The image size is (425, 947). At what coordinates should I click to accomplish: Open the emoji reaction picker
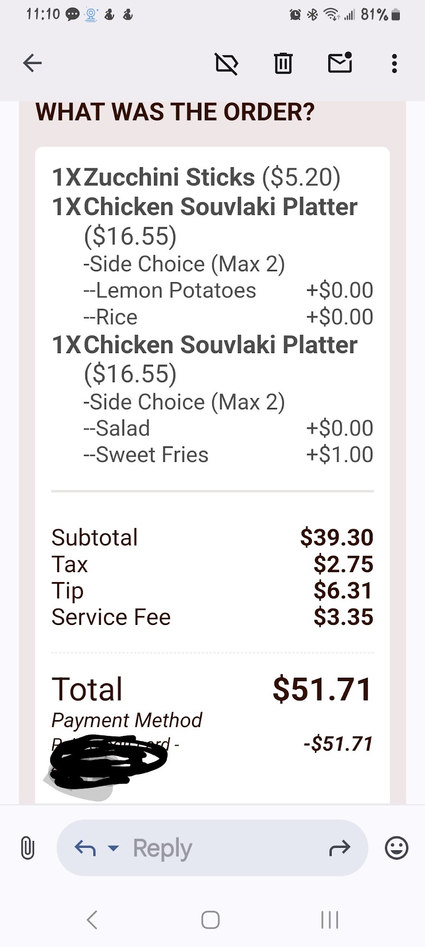(396, 848)
